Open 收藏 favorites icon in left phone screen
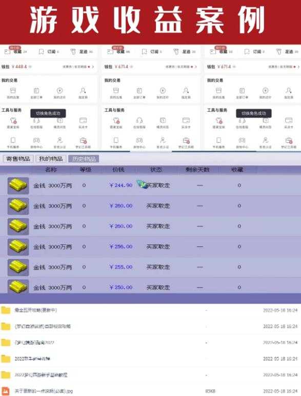301x396 pixels. 8,52
